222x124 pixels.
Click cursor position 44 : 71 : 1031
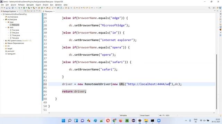pos(164,115)
